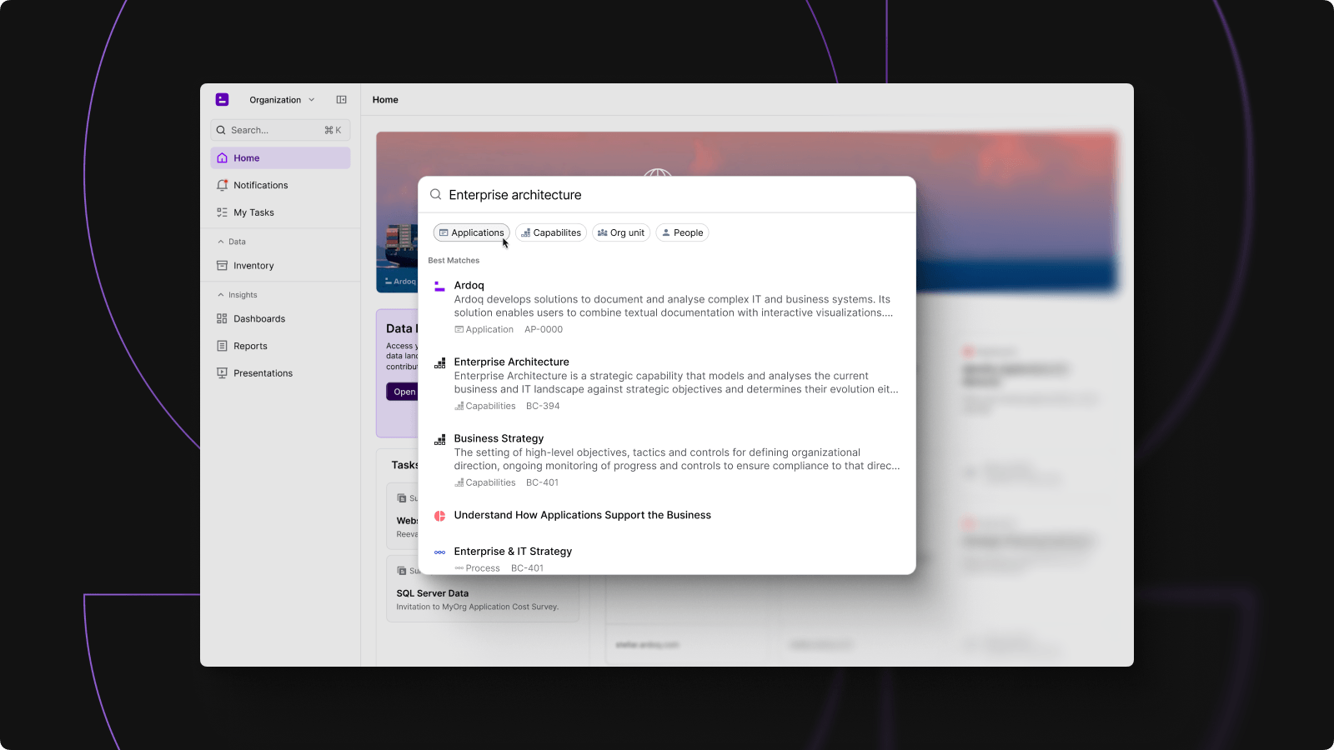The image size is (1334, 750).
Task: Enable the Org unit filter chip
Action: pyautogui.click(x=621, y=233)
